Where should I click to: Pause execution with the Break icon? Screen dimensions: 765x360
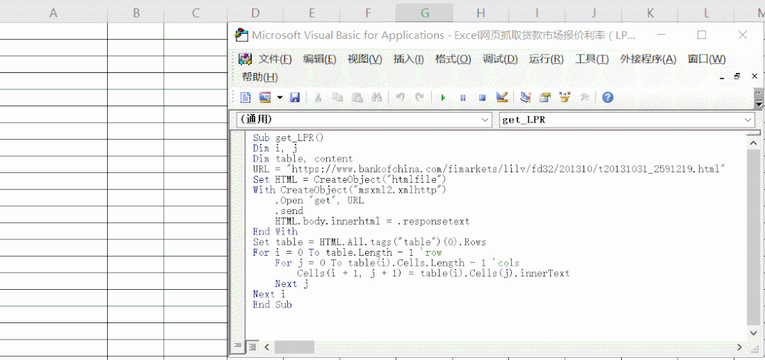pyautogui.click(x=462, y=98)
